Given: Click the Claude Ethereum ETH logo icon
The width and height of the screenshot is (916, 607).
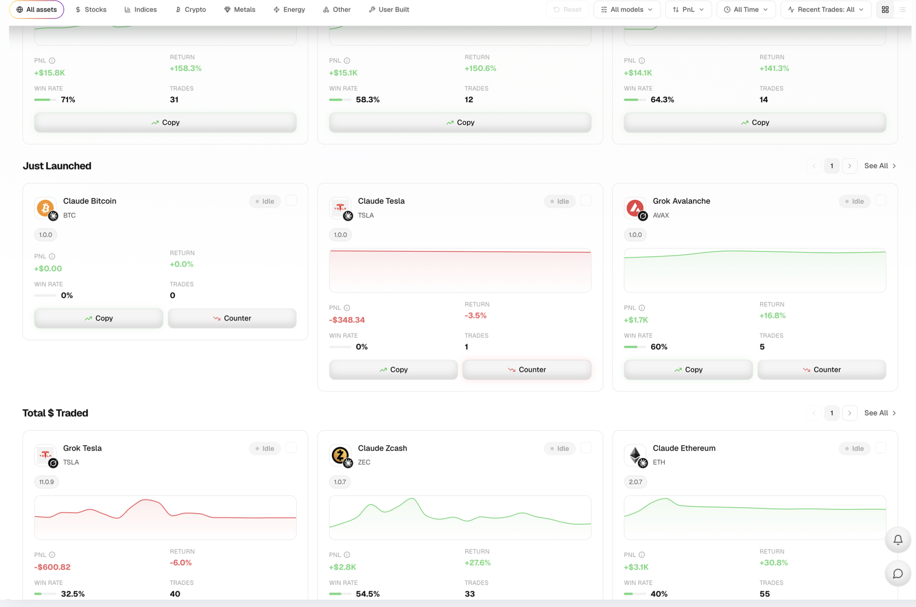Looking at the screenshot, I should [x=635, y=455].
